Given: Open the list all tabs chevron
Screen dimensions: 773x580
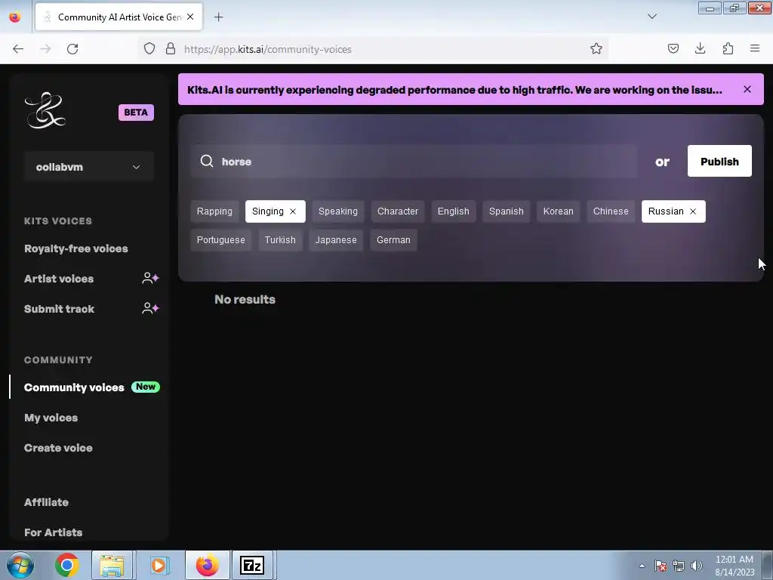Looking at the screenshot, I should [651, 17].
